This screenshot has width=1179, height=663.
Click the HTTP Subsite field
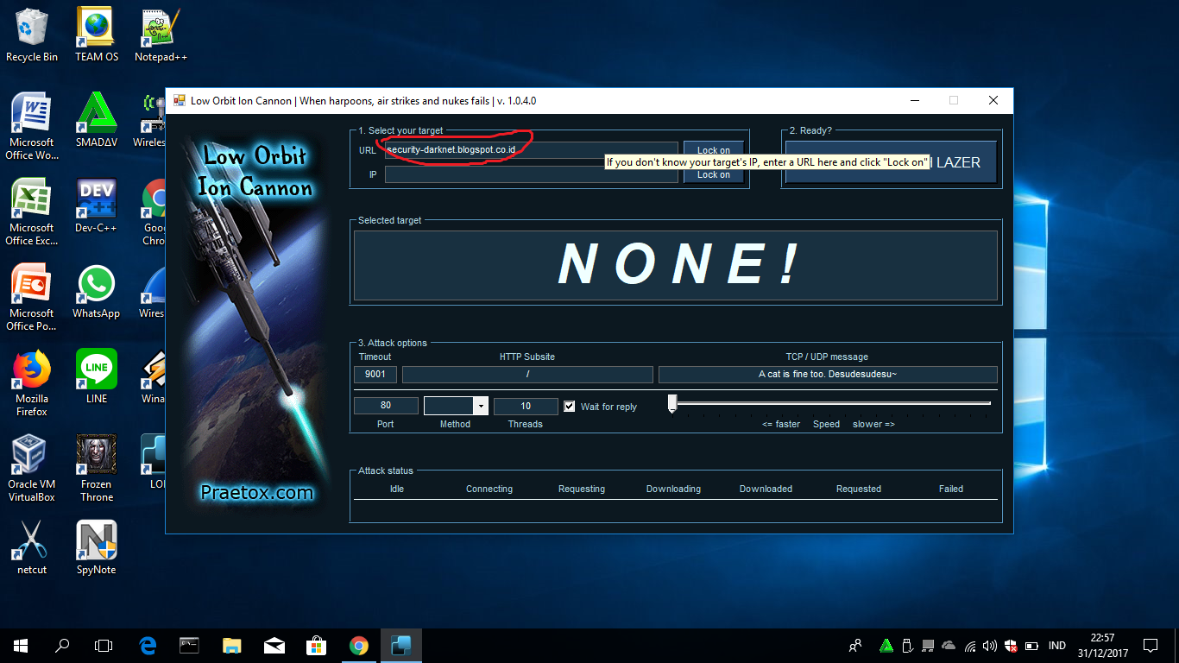click(x=527, y=375)
